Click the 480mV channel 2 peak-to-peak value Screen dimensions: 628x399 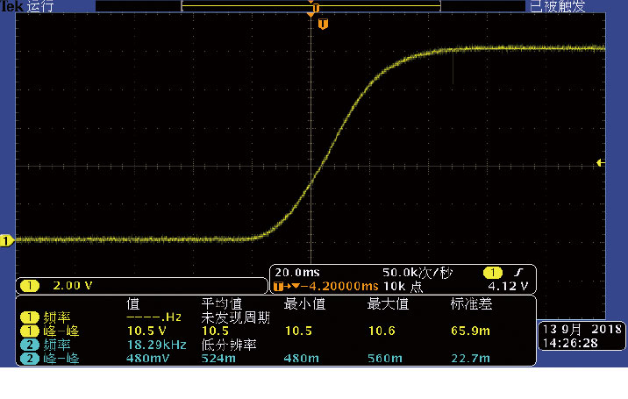click(147, 358)
